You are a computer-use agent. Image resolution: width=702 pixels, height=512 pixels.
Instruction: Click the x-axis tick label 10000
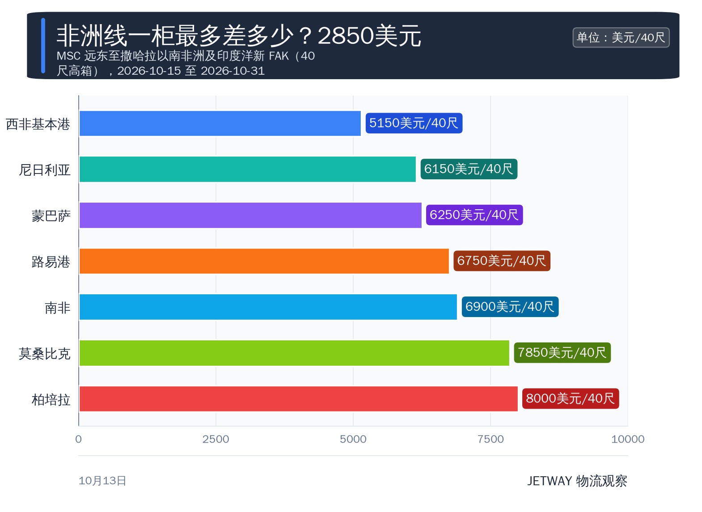tap(628, 439)
